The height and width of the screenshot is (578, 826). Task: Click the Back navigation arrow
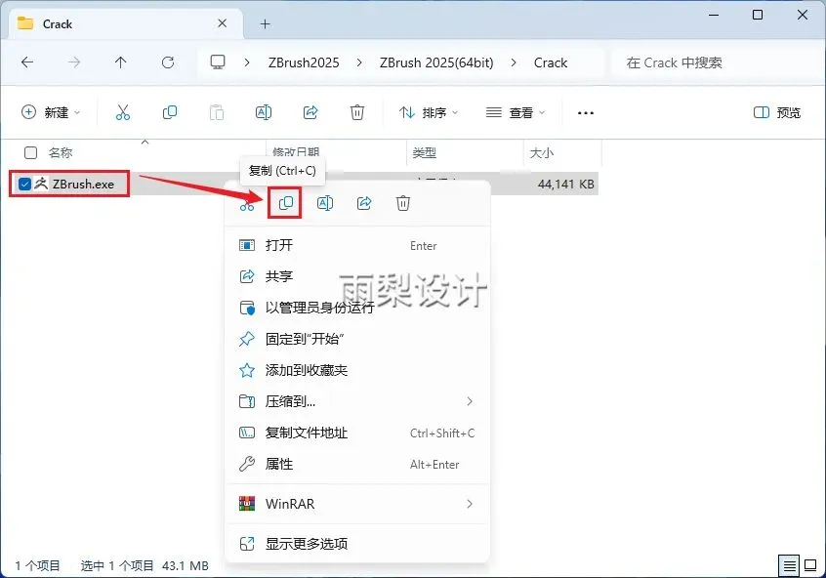pyautogui.click(x=27, y=62)
